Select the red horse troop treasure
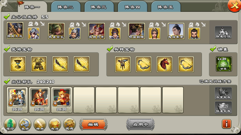 [x=164, y=64]
